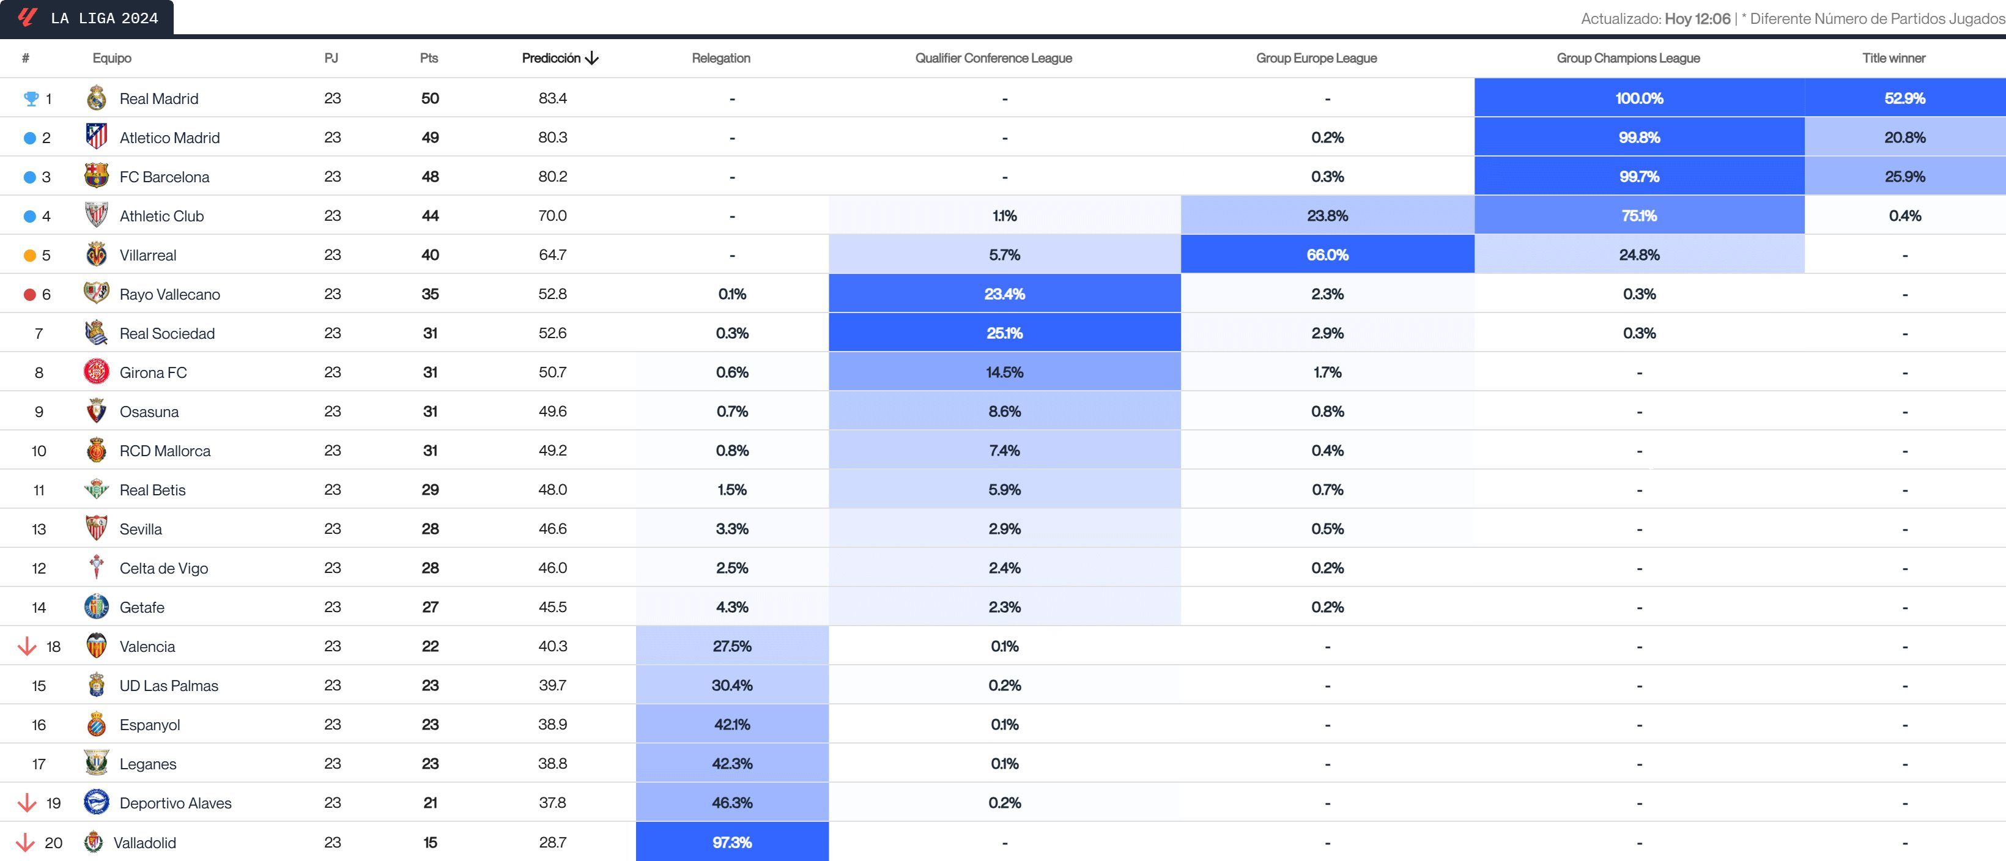
Task: Click the Villarreal club badge
Action: pos(97,254)
